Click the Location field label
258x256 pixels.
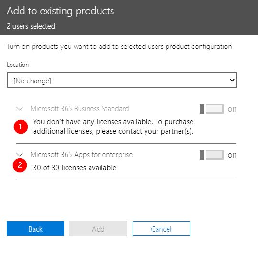pyautogui.click(x=18, y=65)
